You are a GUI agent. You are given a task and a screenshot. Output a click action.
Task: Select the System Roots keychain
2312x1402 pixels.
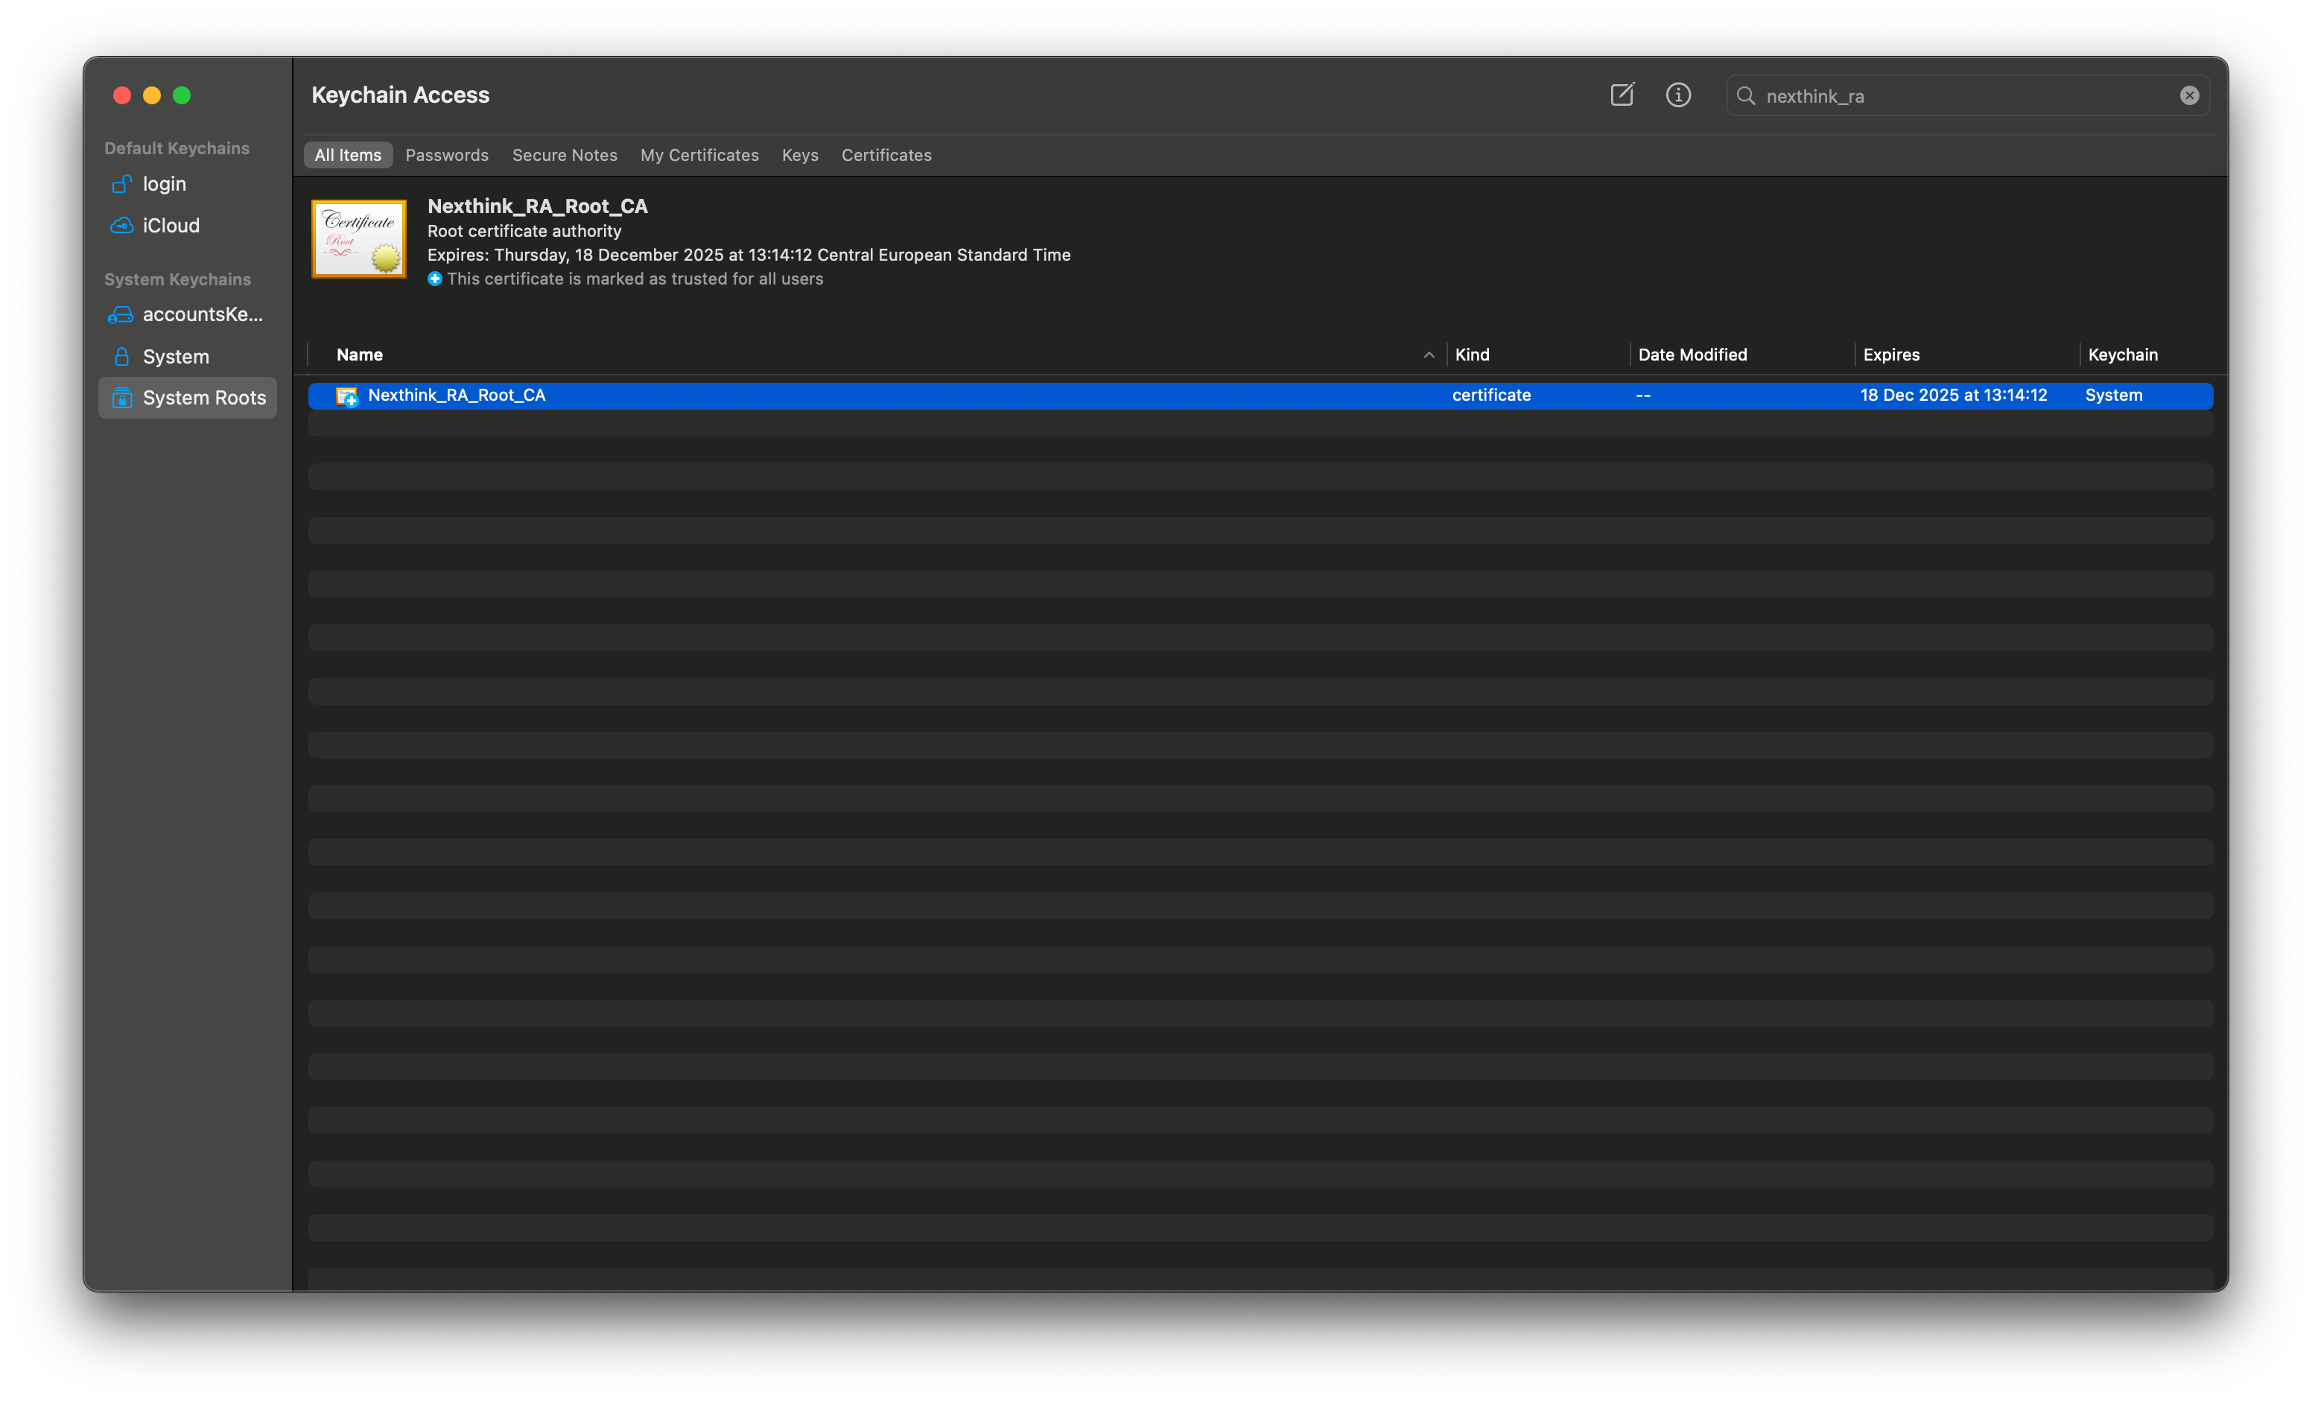point(203,398)
